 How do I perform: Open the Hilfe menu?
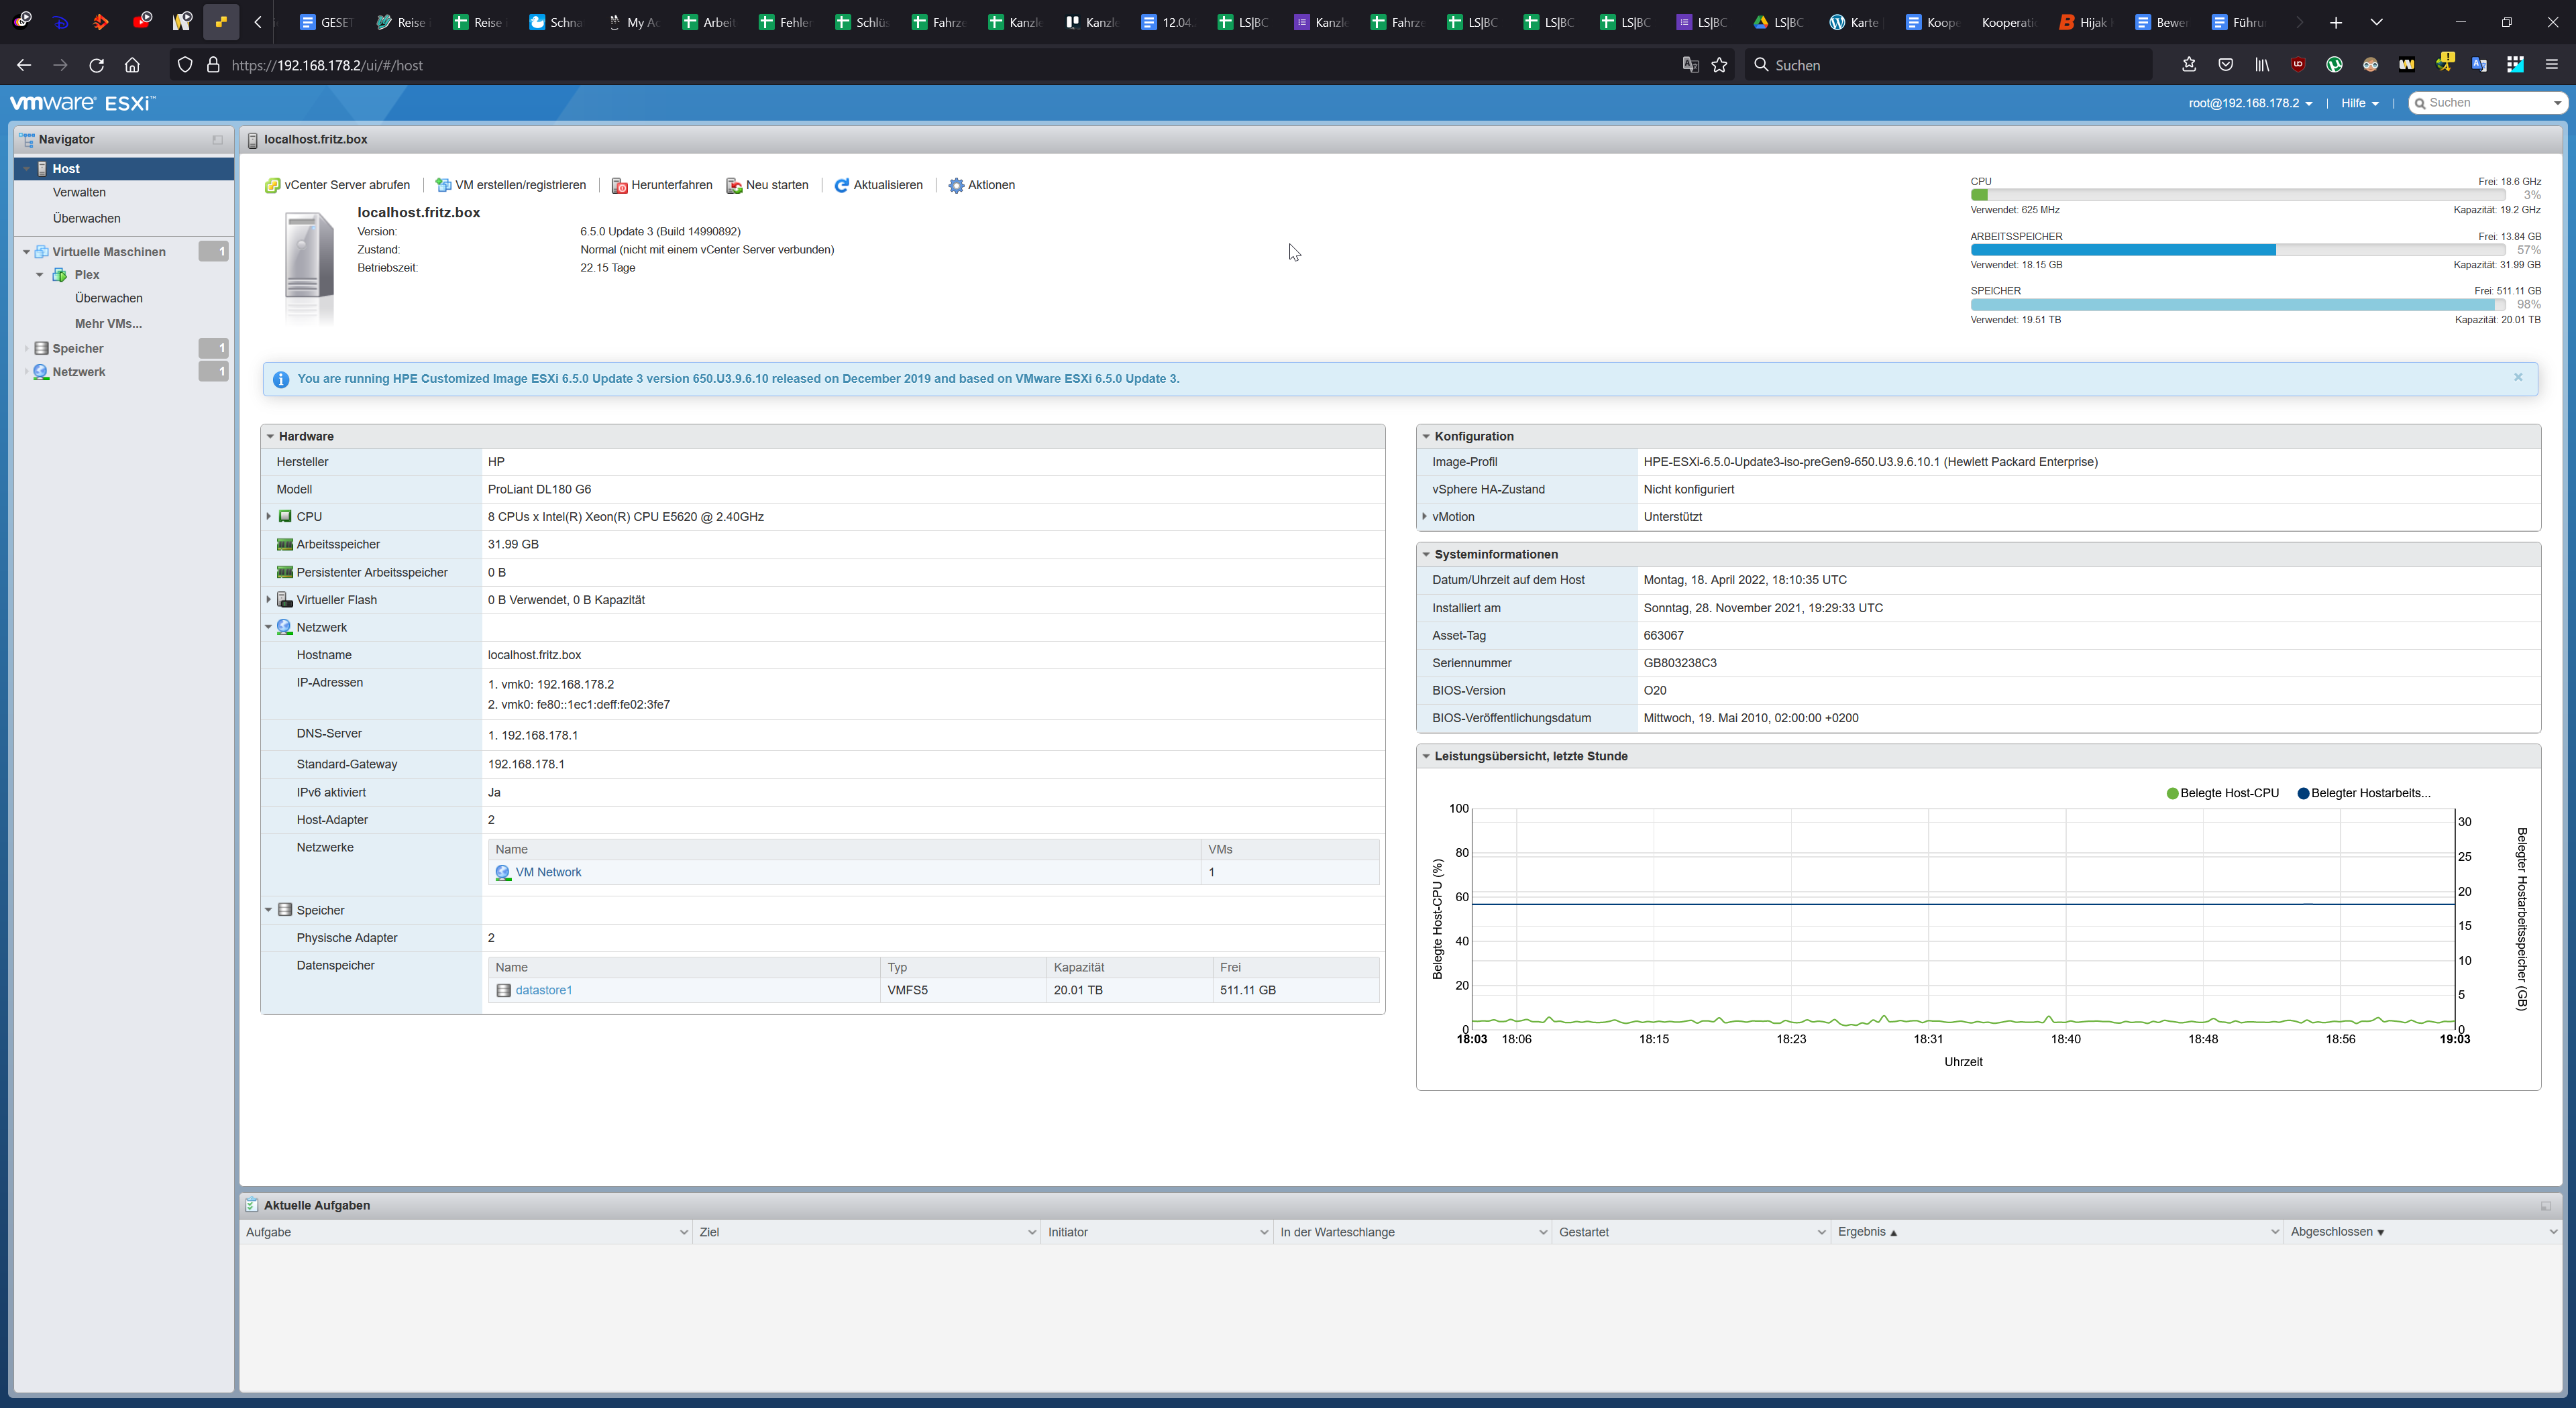point(2360,103)
